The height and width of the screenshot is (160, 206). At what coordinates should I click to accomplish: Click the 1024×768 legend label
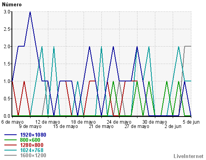(x=32, y=150)
